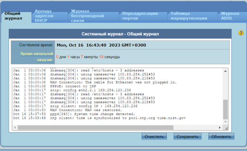The height and width of the screenshot is (151, 247).
Task: Click the Очистить button
Action: pos(154,137)
